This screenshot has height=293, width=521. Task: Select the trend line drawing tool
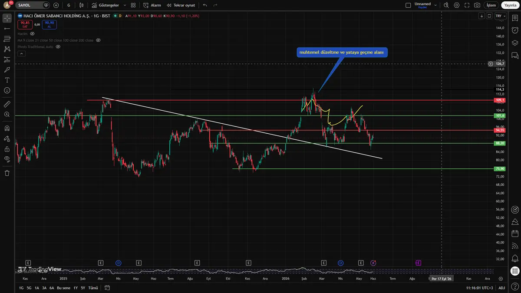(7, 28)
